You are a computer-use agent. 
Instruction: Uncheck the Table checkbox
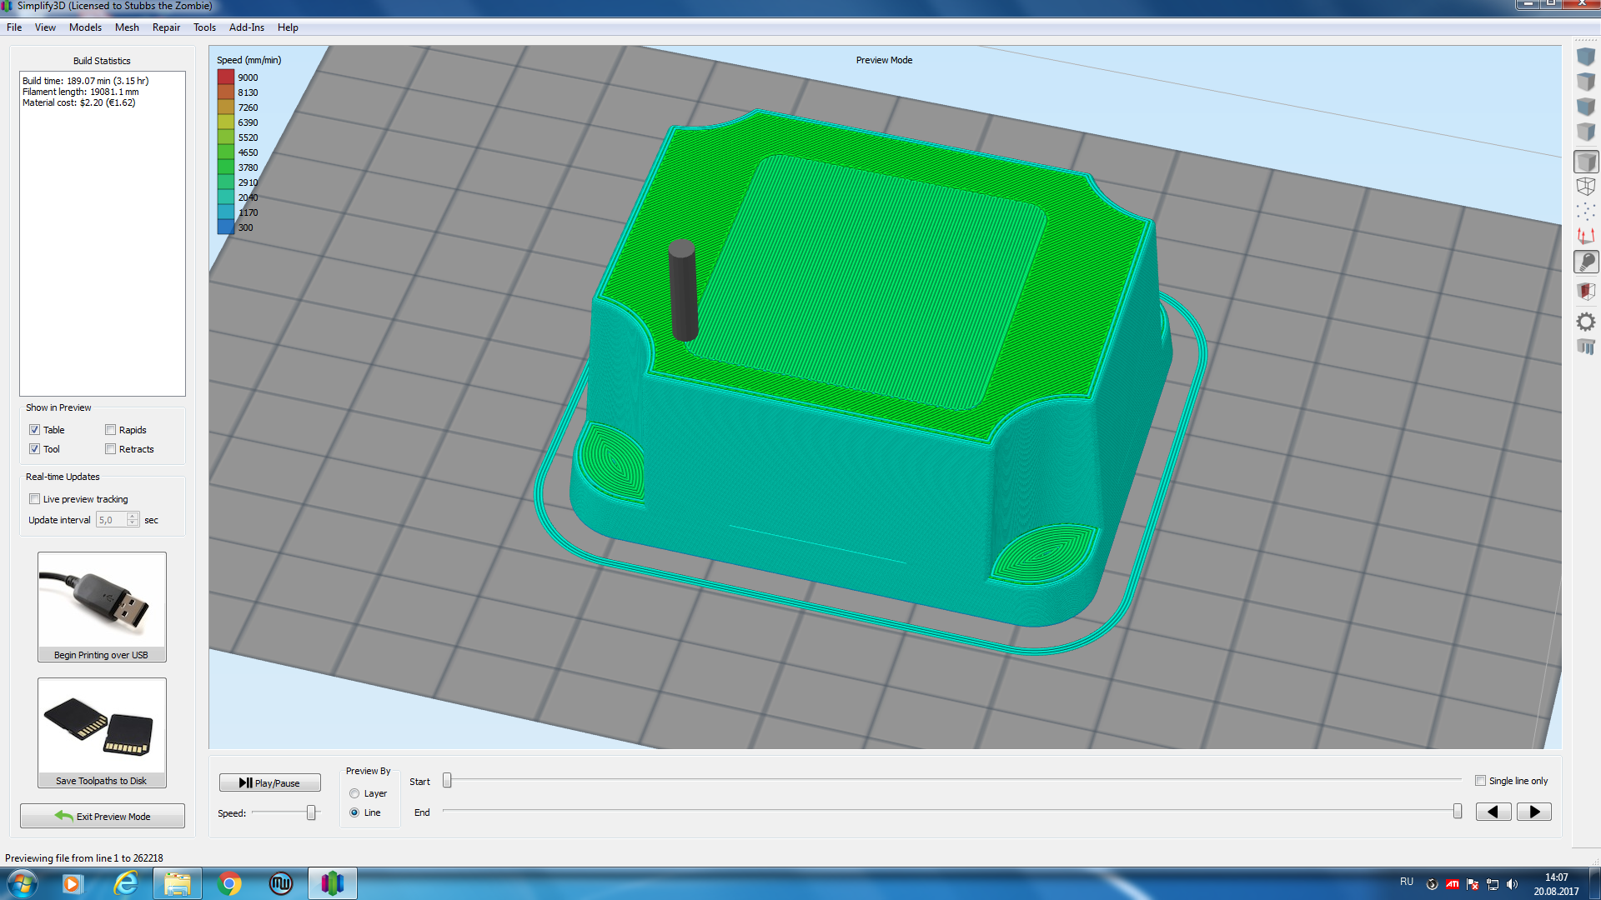[35, 430]
